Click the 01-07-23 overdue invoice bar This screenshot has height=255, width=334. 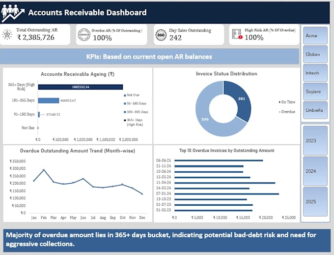pyautogui.click(x=214, y=205)
